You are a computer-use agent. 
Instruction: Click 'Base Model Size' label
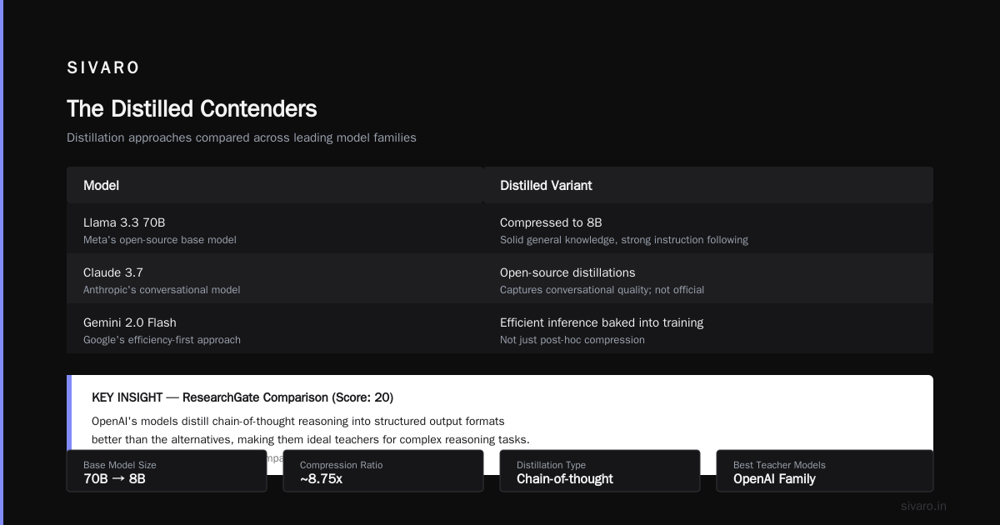(120, 465)
